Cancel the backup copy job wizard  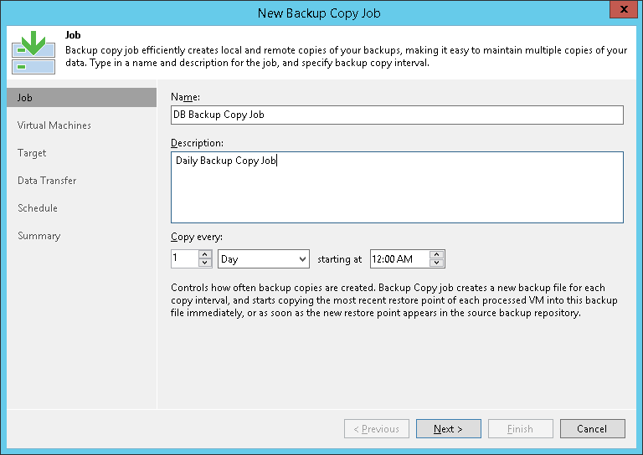590,429
